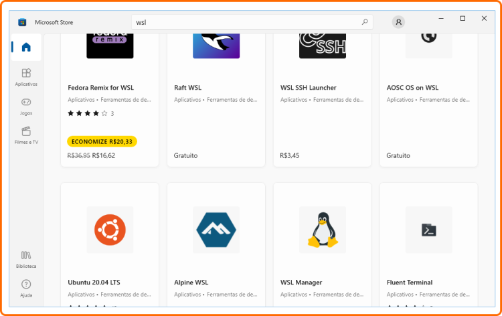The width and height of the screenshot is (502, 316).
Task: Click the Gratuito price on Raft WSL
Action: click(x=185, y=155)
